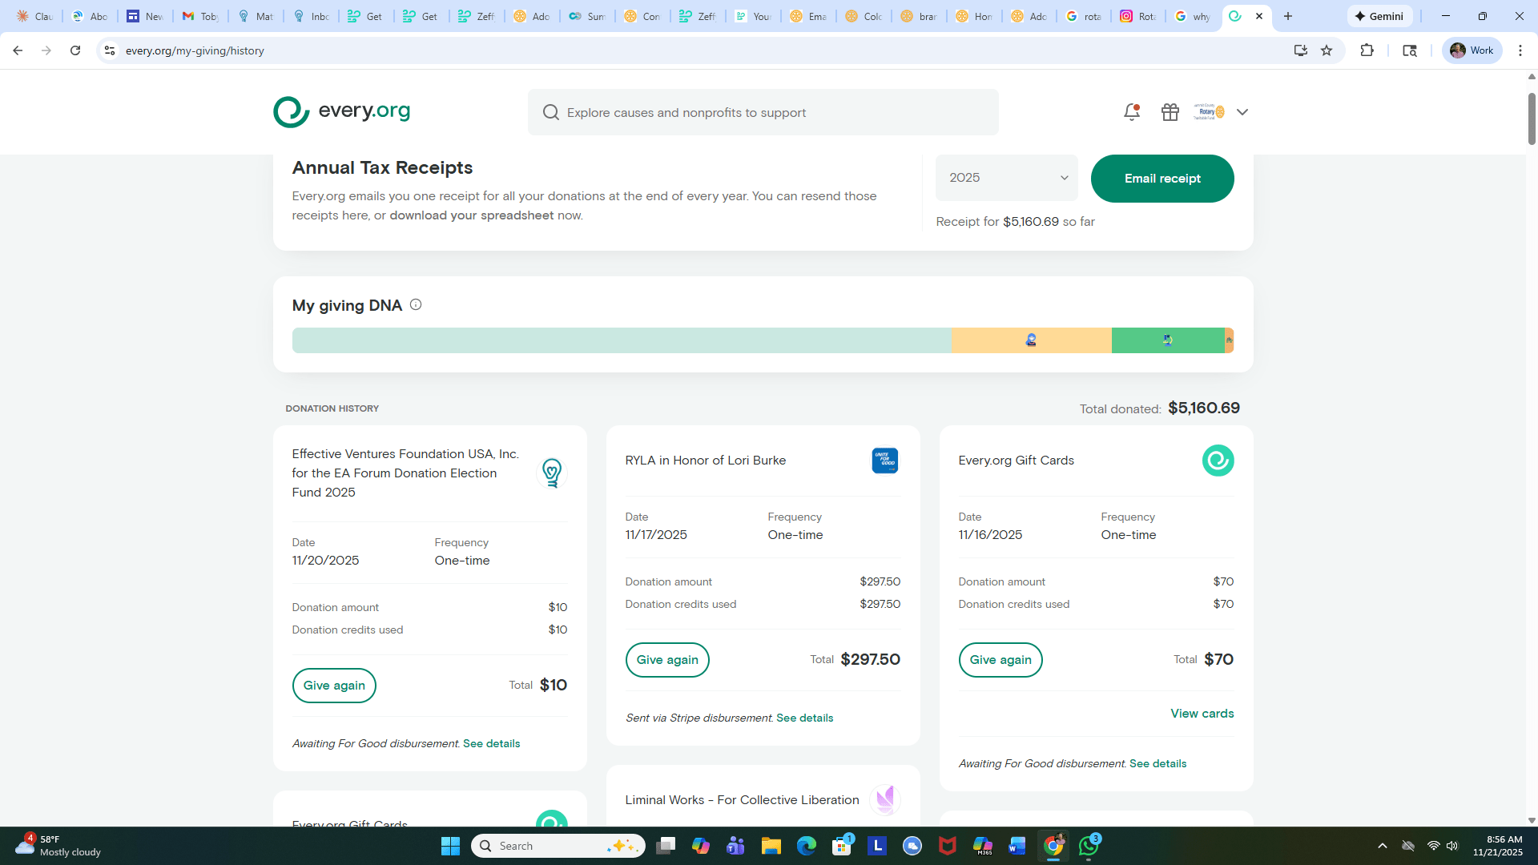Viewport: 1538px width, 865px height.
Task: Click the Every.org Gift Cards circular logo
Action: (1218, 461)
